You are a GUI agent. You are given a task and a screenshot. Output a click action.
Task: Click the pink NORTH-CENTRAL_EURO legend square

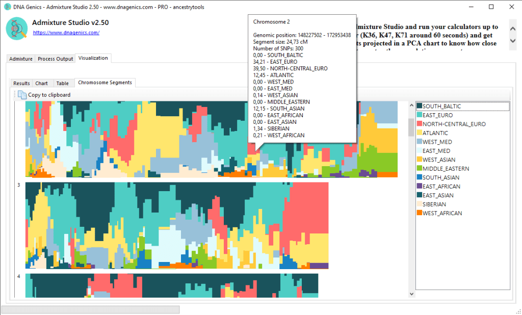click(420, 124)
